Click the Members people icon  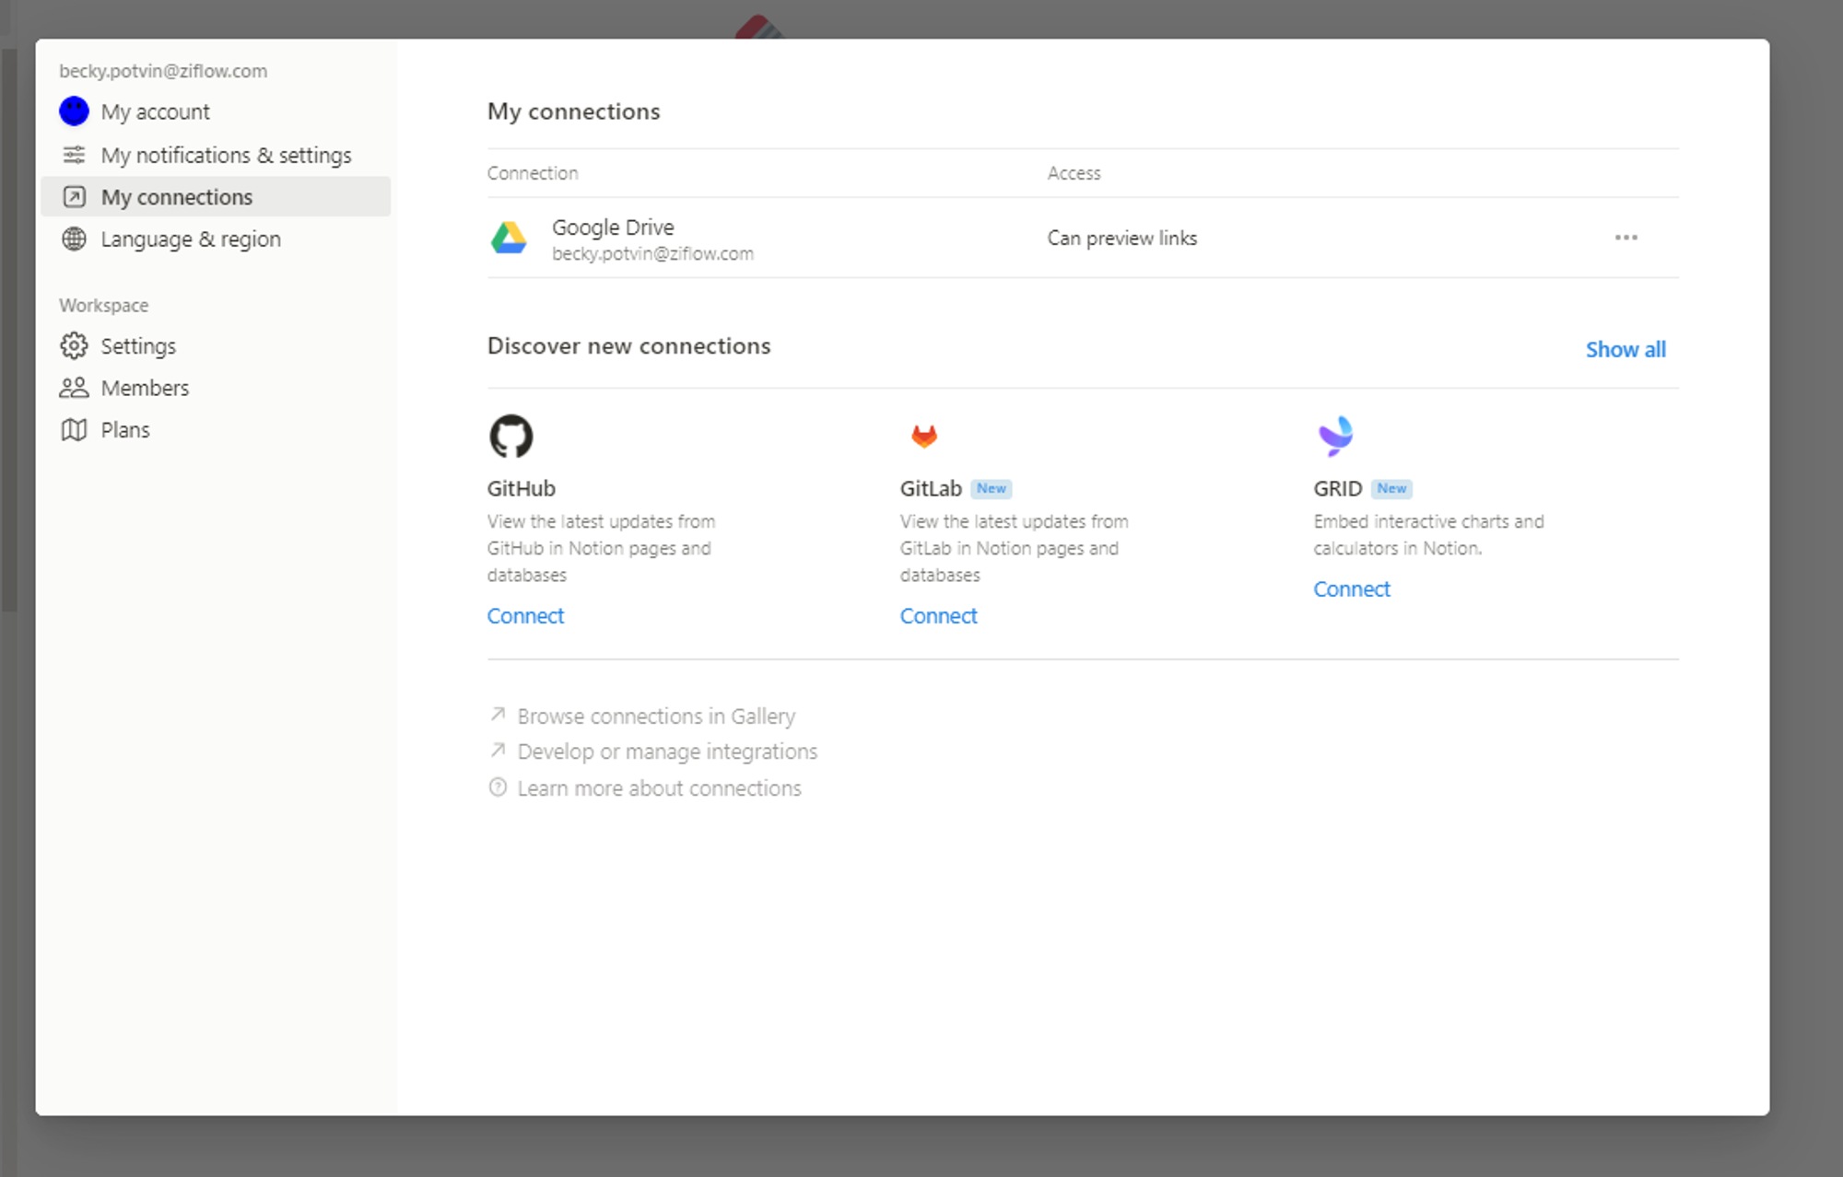(74, 388)
